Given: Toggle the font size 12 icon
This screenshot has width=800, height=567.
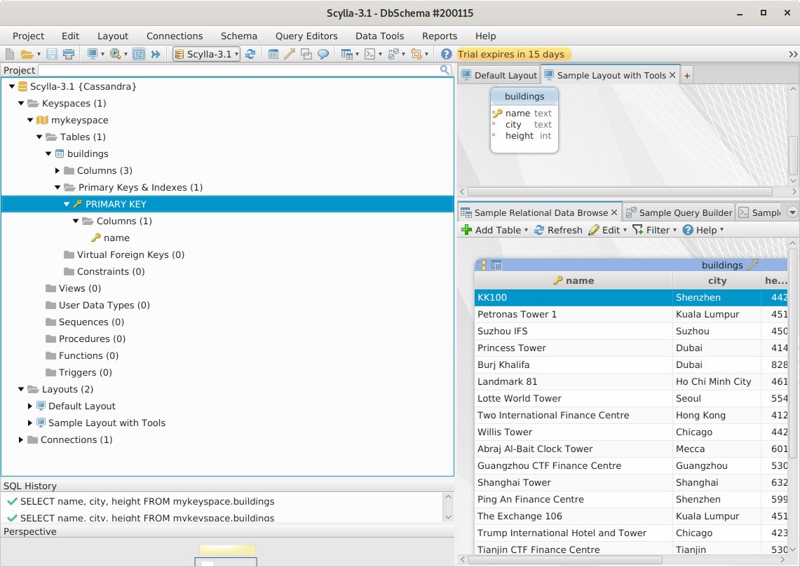Looking at the screenshot, I should click(139, 54).
